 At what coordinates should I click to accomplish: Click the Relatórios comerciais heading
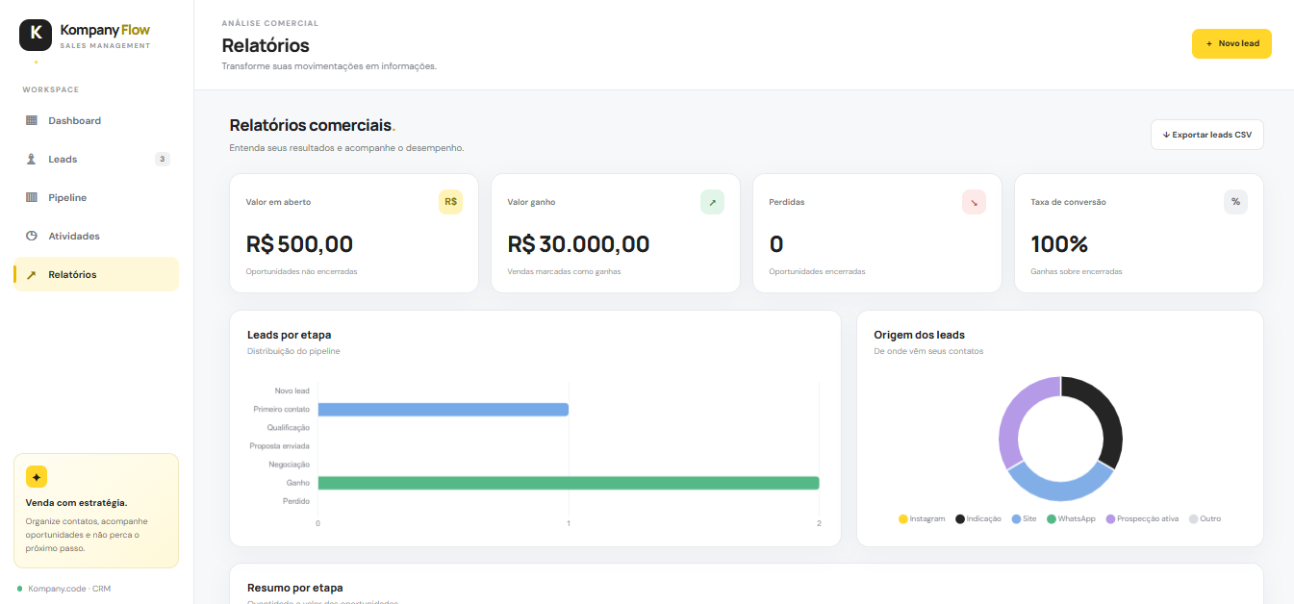click(x=311, y=125)
